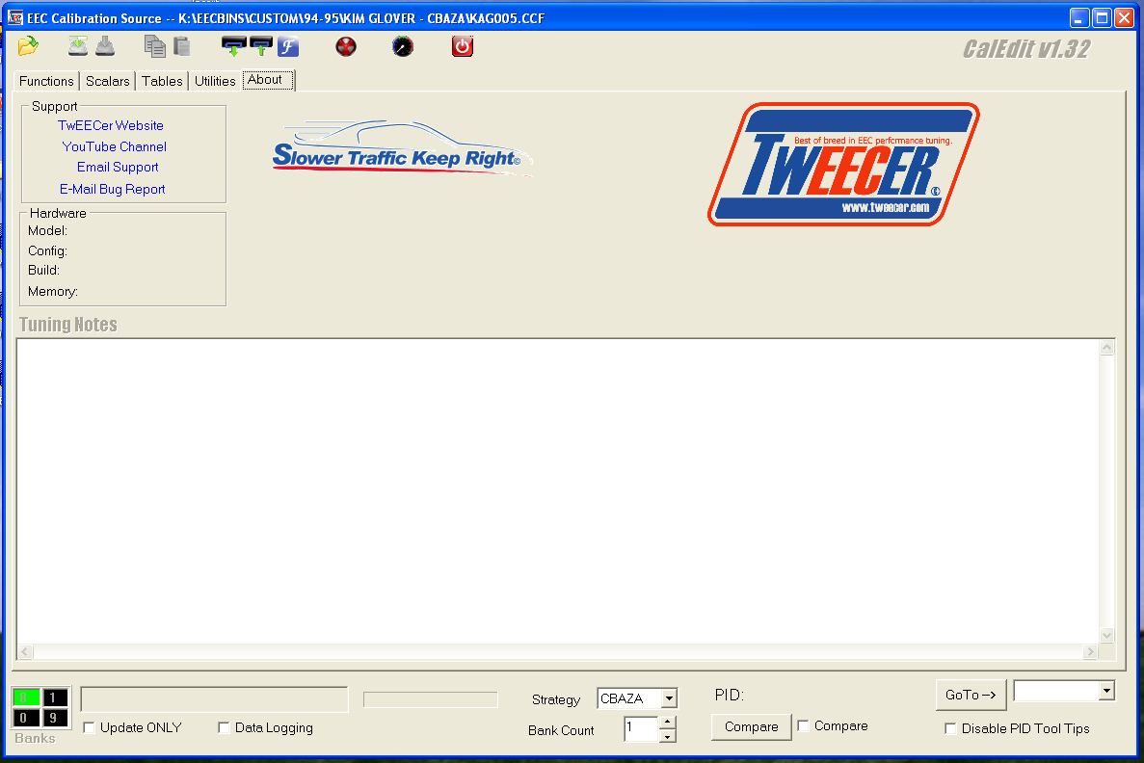Enable the Update ONLY checkbox
This screenshot has height=763, width=1144.
[x=90, y=727]
